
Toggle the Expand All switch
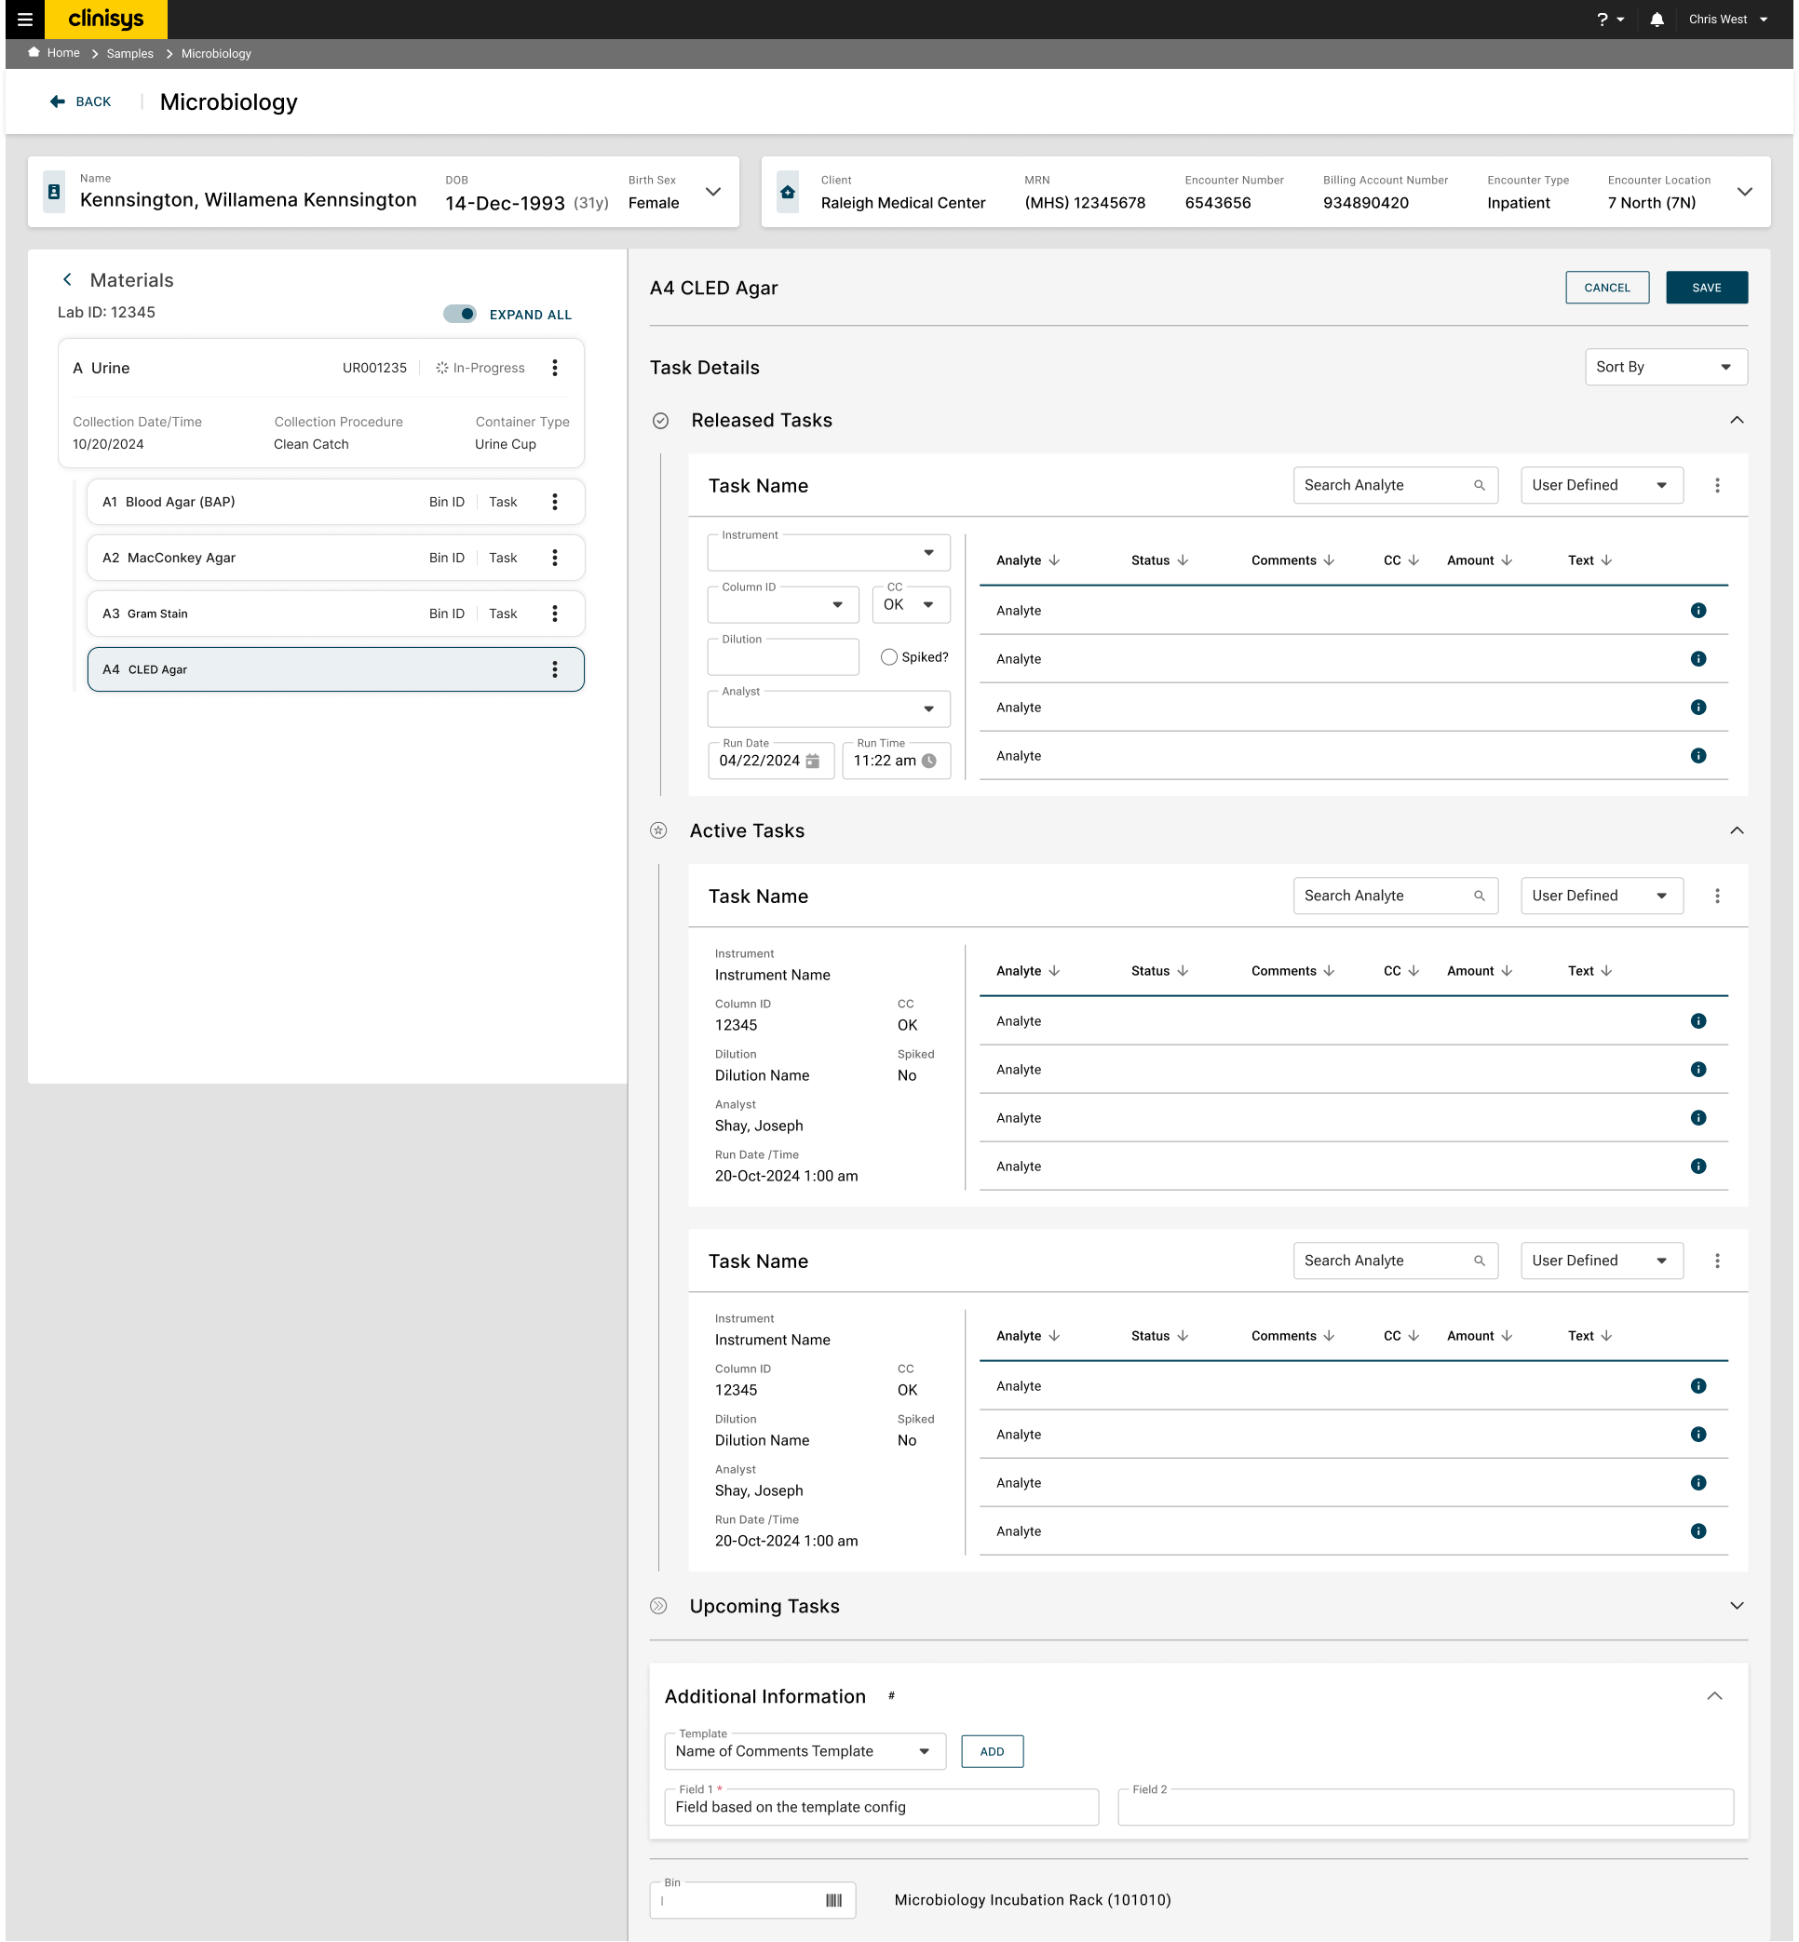459,315
